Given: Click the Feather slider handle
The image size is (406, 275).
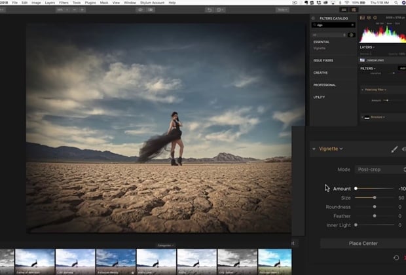Looking at the screenshot, I should tap(375, 215).
